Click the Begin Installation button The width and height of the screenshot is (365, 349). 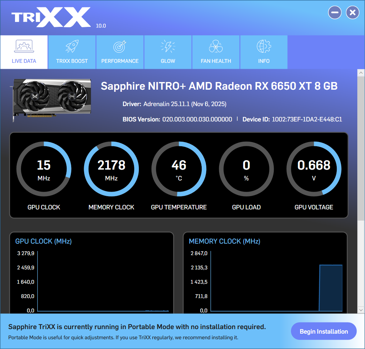[x=323, y=331]
